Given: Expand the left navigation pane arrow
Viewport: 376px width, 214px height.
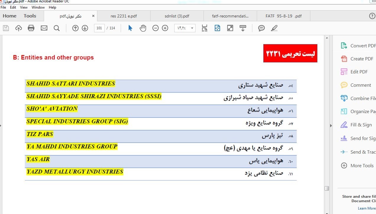Looking at the screenshot, I should coord(1,125).
